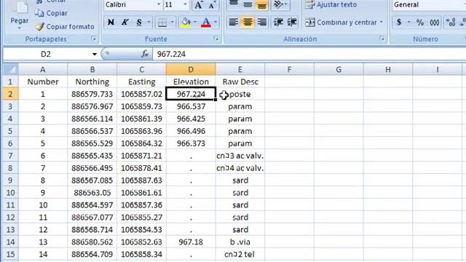Open Alineación dialog launcher

[382, 39]
